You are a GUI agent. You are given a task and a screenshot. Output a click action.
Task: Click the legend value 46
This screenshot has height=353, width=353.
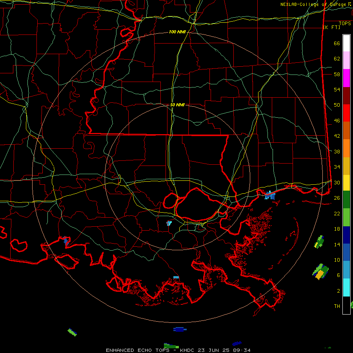tap(337, 121)
